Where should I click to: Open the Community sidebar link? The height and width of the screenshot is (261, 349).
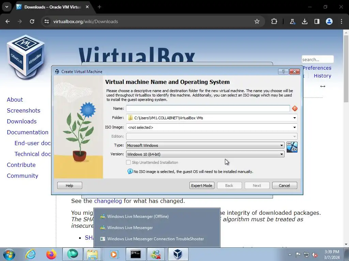pyautogui.click(x=22, y=176)
